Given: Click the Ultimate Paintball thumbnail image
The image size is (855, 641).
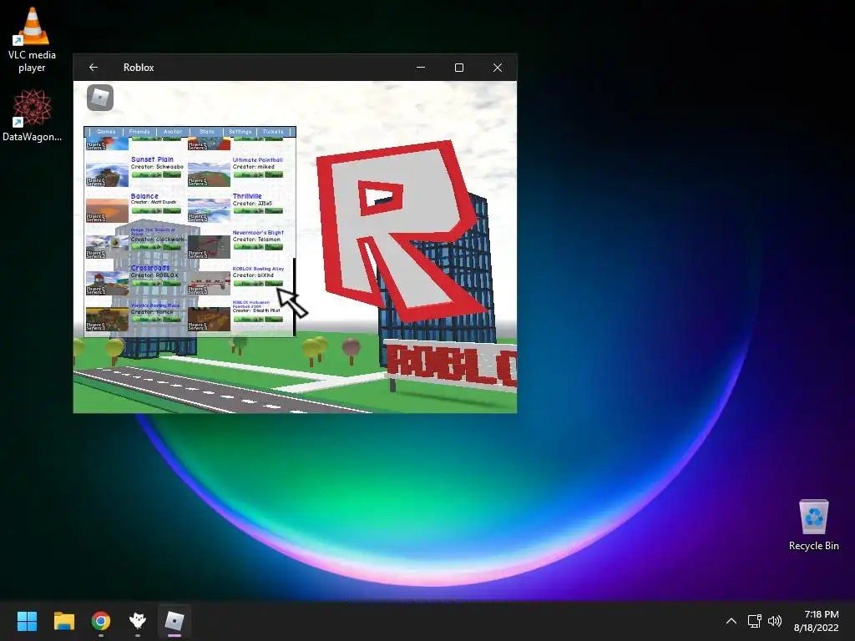Looking at the screenshot, I should [x=209, y=174].
